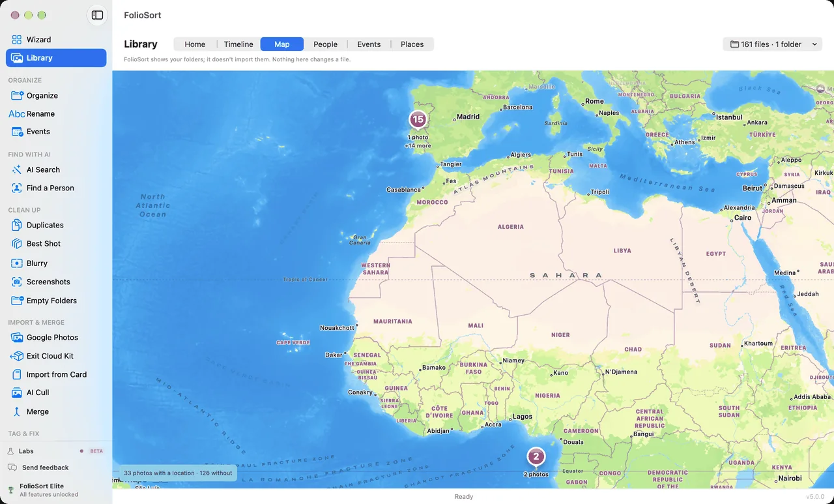Open the Exit Cloud Kit icon

coord(17,356)
